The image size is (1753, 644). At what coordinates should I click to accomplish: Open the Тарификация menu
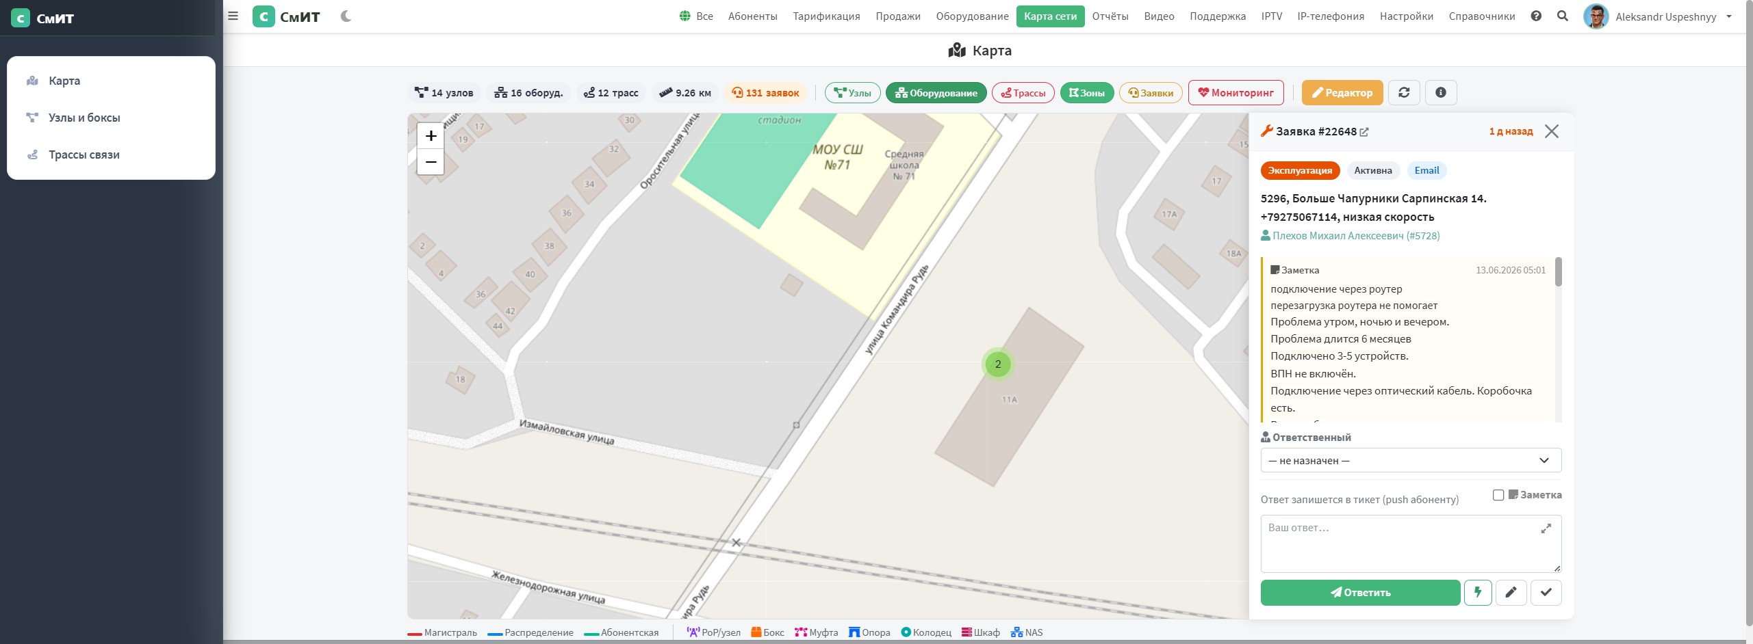tap(827, 16)
